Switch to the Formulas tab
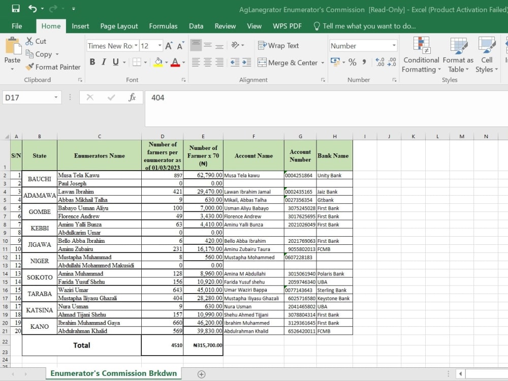508x381 pixels. click(163, 26)
